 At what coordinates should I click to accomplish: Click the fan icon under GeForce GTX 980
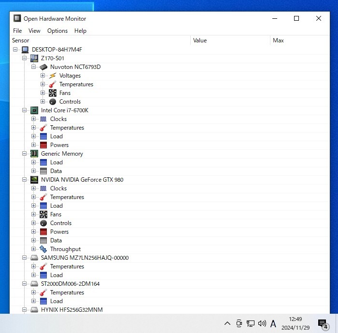point(43,214)
